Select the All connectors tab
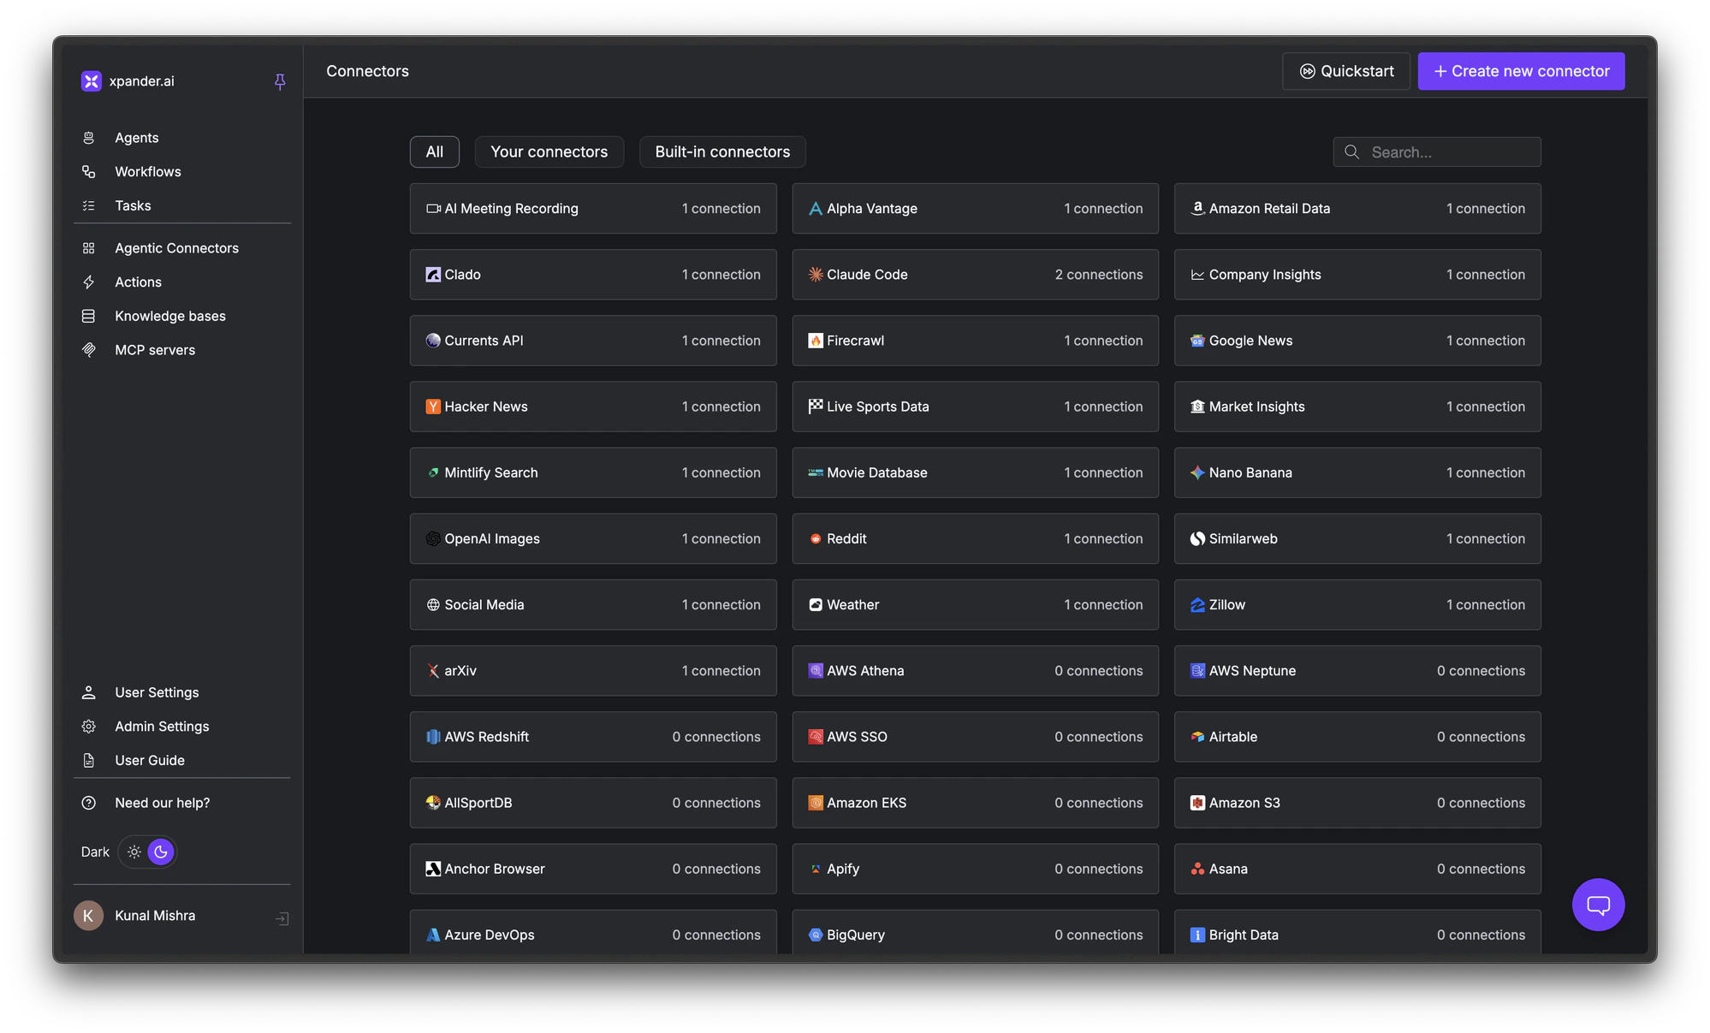 (434, 151)
